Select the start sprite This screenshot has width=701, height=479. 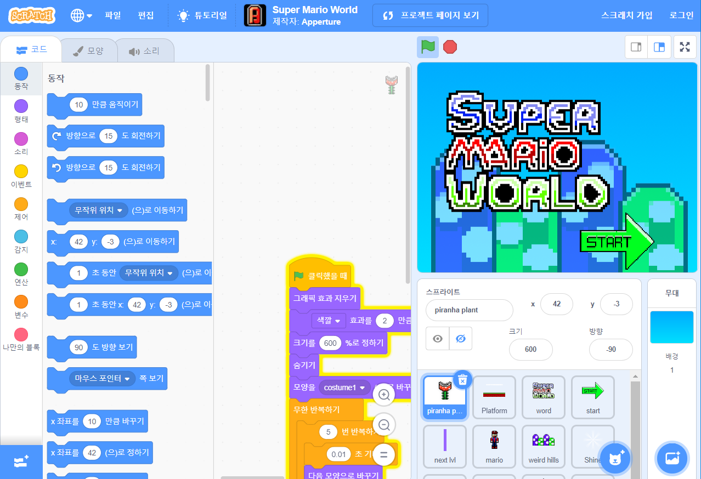[x=593, y=397]
